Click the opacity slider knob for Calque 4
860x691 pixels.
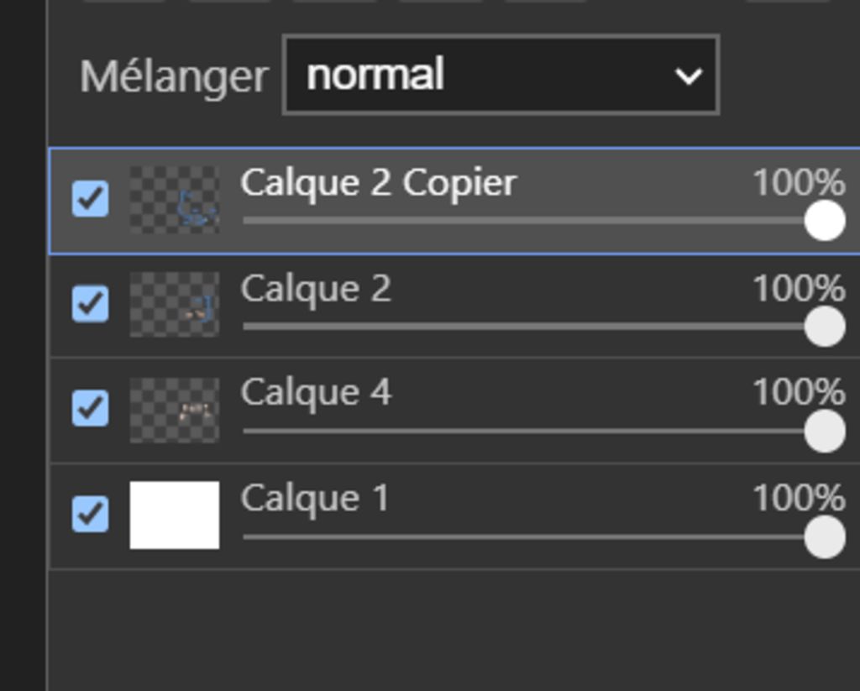coord(824,431)
